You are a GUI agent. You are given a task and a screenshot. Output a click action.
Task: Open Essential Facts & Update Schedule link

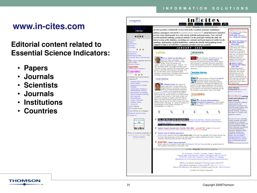pyautogui.click(x=139, y=86)
